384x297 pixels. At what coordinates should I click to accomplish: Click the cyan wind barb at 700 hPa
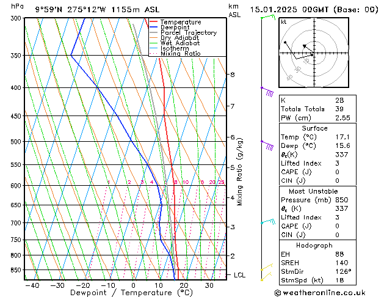click(x=268, y=221)
